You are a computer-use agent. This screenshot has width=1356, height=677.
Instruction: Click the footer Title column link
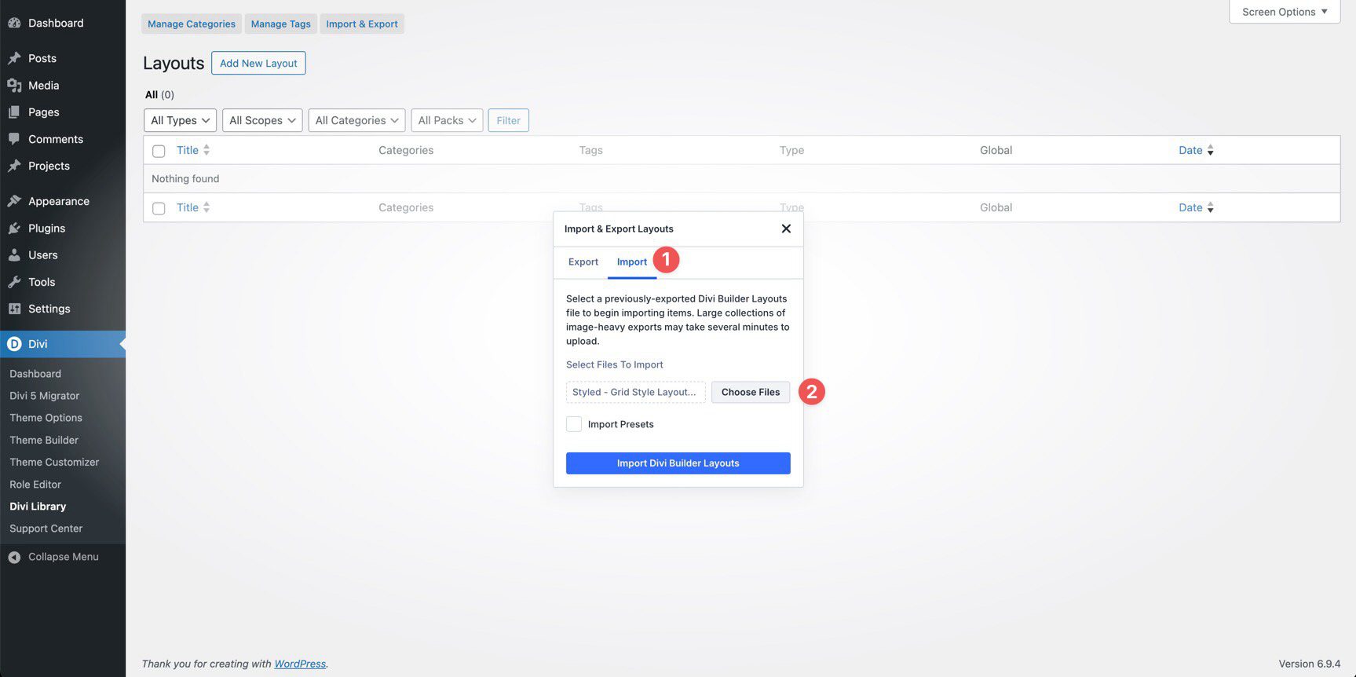[x=188, y=207]
